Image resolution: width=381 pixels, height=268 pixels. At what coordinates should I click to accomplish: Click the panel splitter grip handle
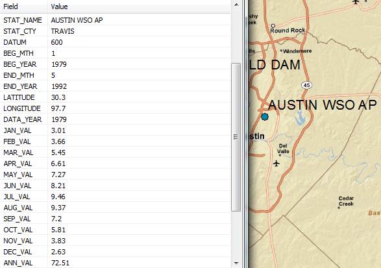(x=236, y=137)
